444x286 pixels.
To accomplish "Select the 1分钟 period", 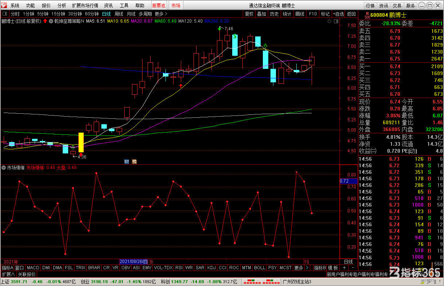I will [x=28, y=14].
